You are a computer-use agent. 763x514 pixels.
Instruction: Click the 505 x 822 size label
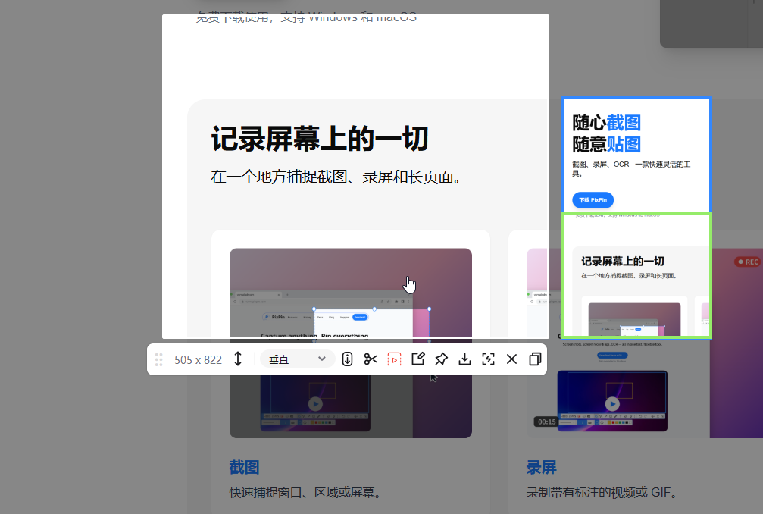(199, 359)
